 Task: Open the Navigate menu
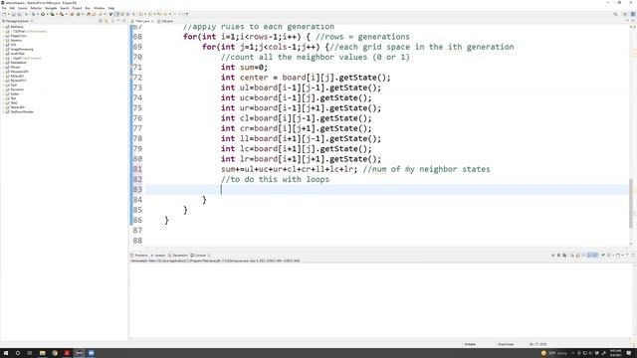pos(51,8)
